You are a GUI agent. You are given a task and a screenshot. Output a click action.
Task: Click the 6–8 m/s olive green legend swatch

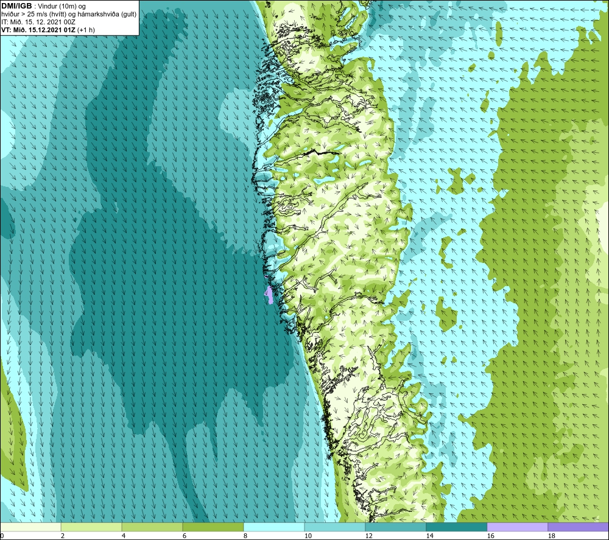point(213,527)
